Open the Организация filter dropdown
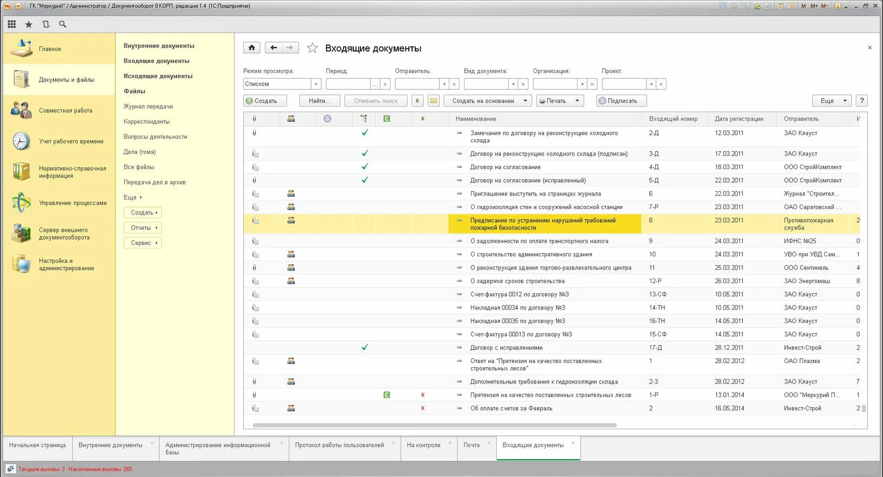The width and height of the screenshot is (883, 477). coord(582,84)
